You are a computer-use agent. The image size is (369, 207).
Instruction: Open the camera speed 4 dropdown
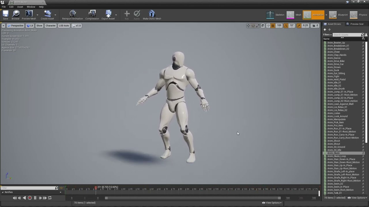[x=315, y=26]
